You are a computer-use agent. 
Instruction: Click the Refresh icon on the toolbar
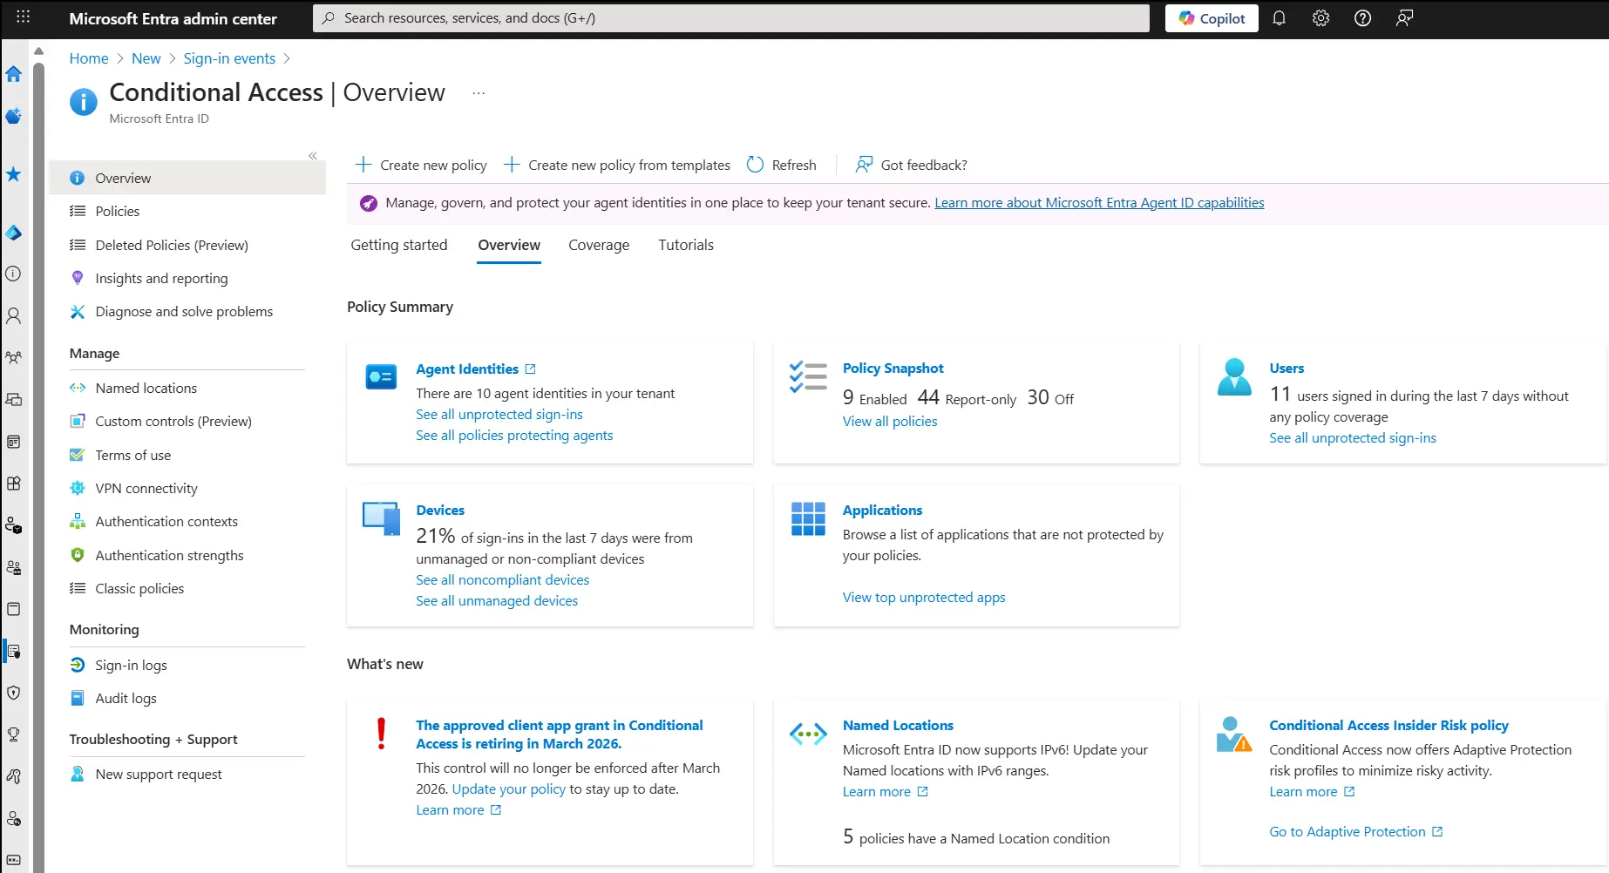pos(753,165)
